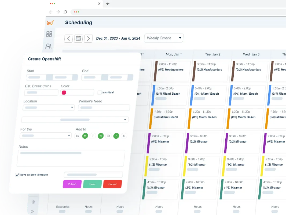Viewport: 286px width, 215px height.
Task: Expand the sidebar via double-chevron icon
Action: tap(32, 212)
